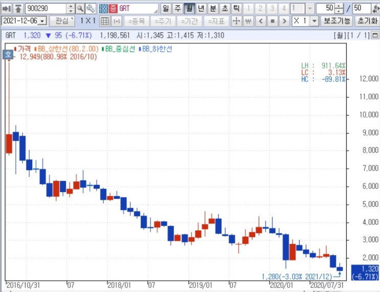Viewport: 380px width, 292px height.
Task: Open 보조기능 auxiliary functions
Action: (337, 21)
